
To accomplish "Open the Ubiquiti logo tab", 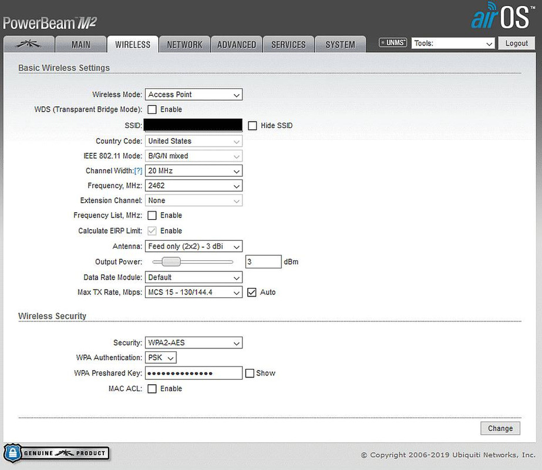I will click(29, 44).
